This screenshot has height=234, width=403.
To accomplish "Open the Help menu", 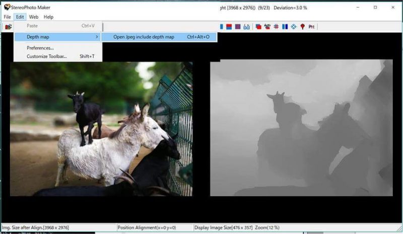I will pyautogui.click(x=48, y=17).
